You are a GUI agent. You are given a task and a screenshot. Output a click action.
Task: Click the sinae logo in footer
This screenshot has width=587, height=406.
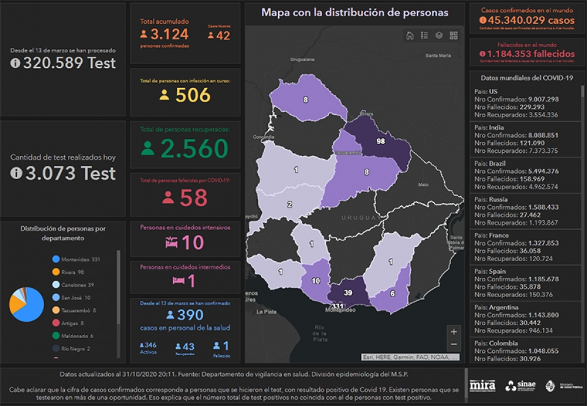520,385
